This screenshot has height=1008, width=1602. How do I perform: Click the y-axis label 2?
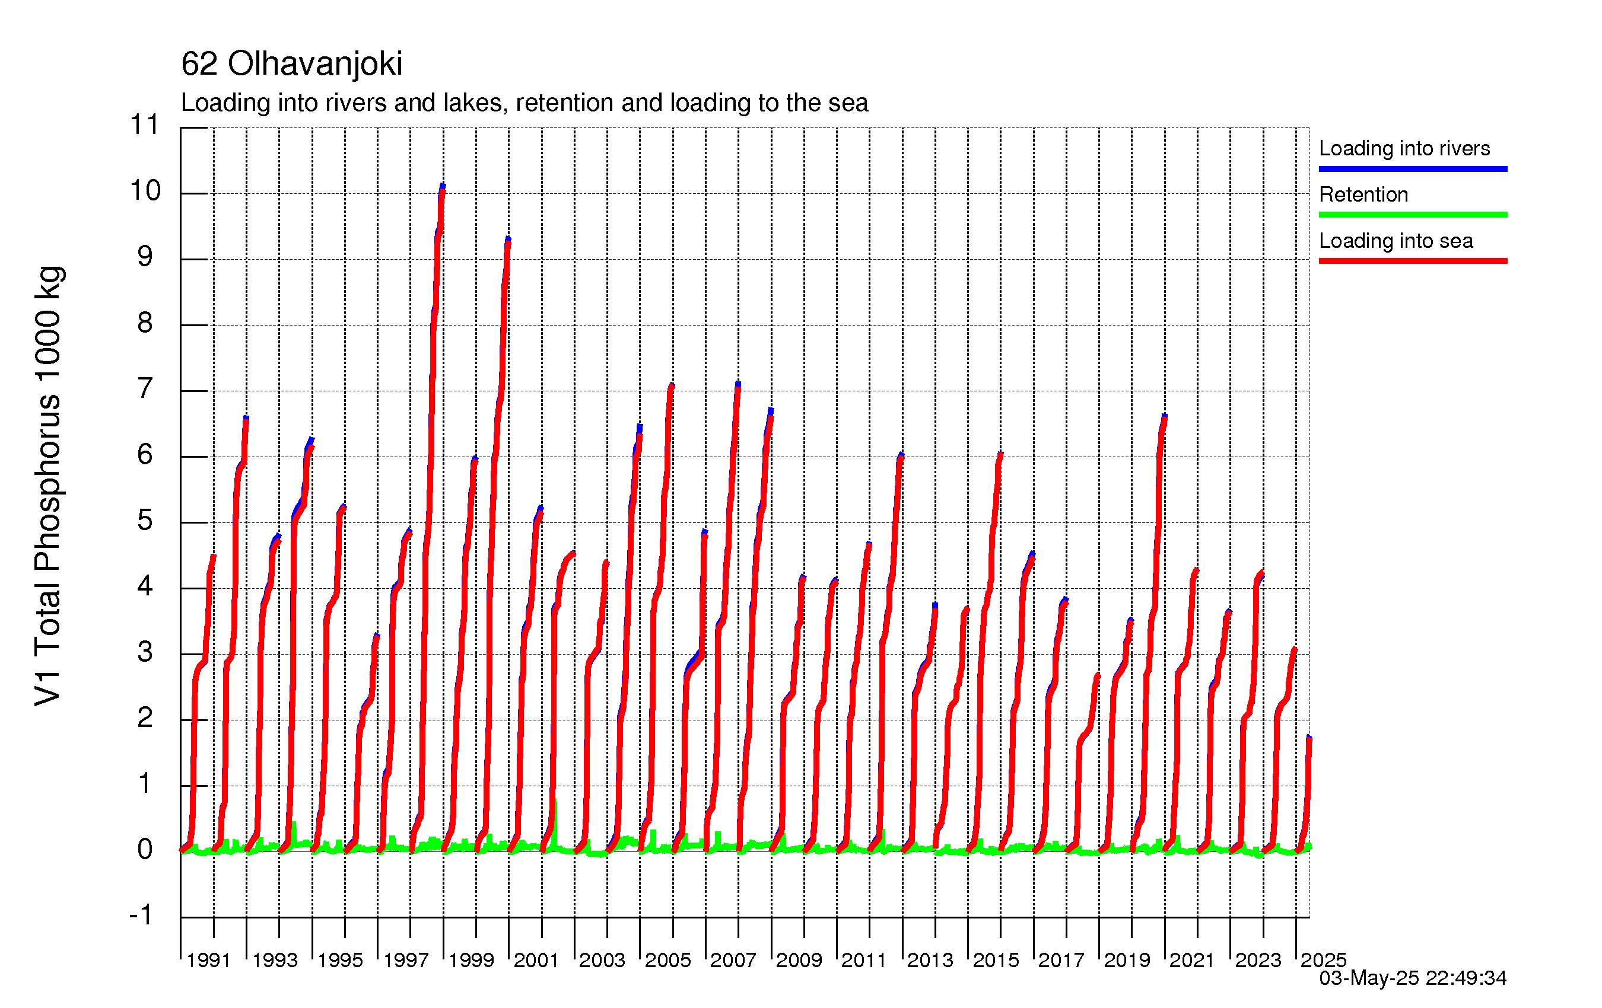144,717
